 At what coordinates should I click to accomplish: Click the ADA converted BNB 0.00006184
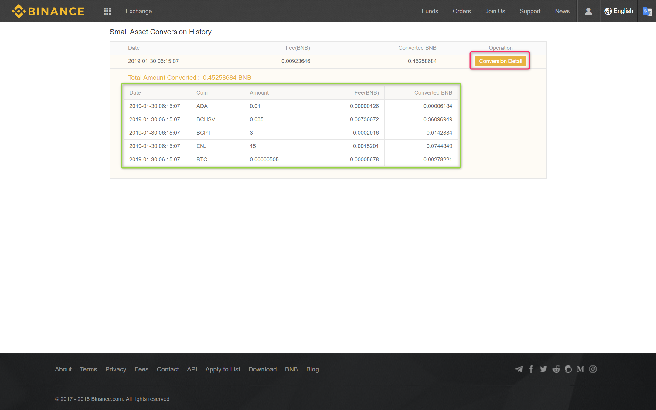[438, 106]
